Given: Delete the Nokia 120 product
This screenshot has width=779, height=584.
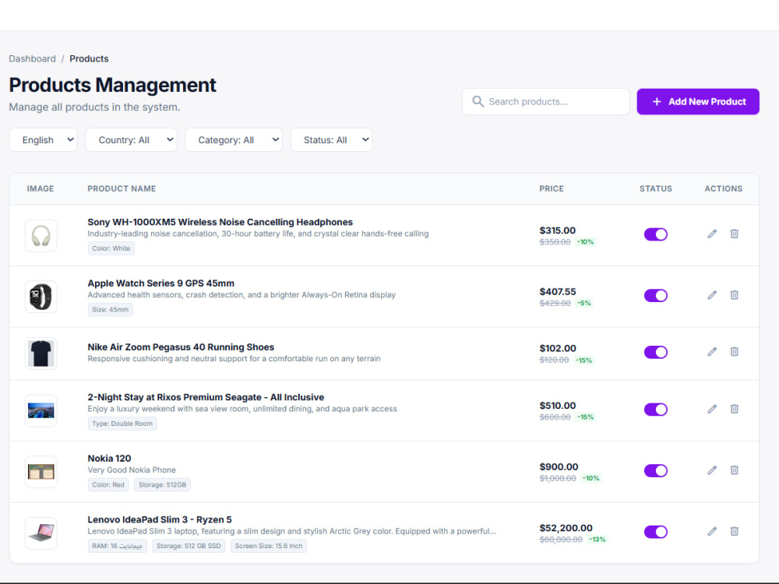Looking at the screenshot, I should click(x=735, y=470).
